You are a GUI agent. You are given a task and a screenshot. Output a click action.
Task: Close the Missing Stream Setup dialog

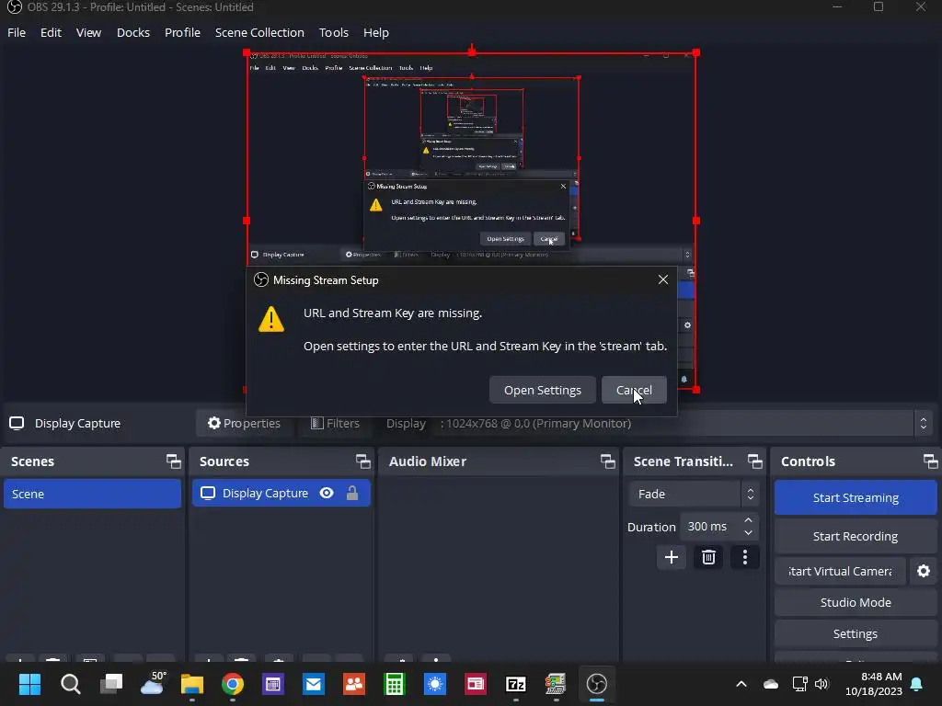pos(662,279)
